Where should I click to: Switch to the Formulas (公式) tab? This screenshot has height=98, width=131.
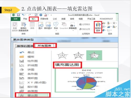pos(55,19)
